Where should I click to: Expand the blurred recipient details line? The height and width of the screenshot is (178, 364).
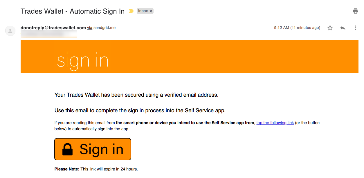(49, 34)
